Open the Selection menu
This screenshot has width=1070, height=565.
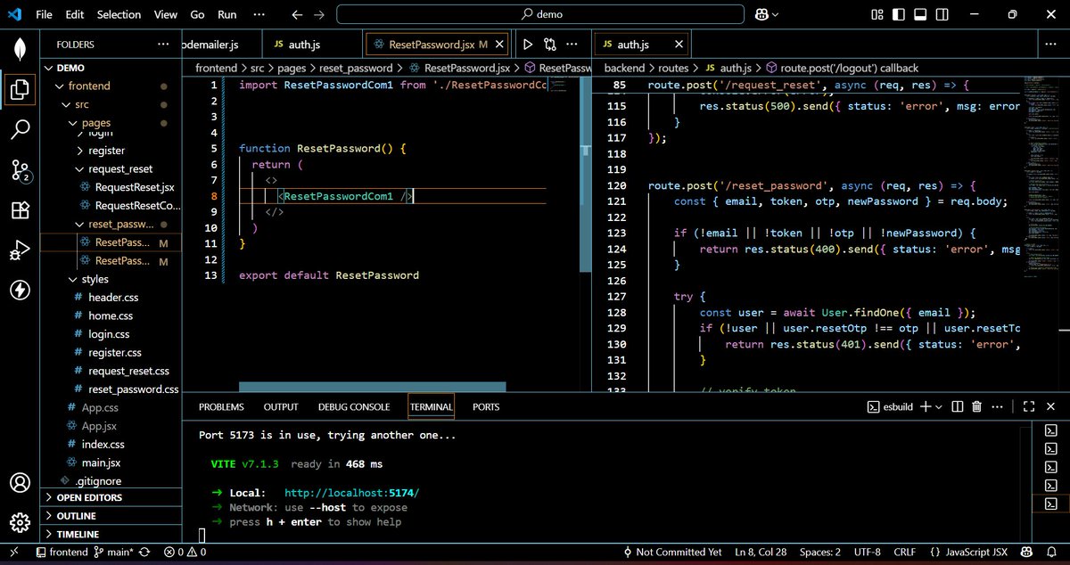pyautogui.click(x=119, y=14)
